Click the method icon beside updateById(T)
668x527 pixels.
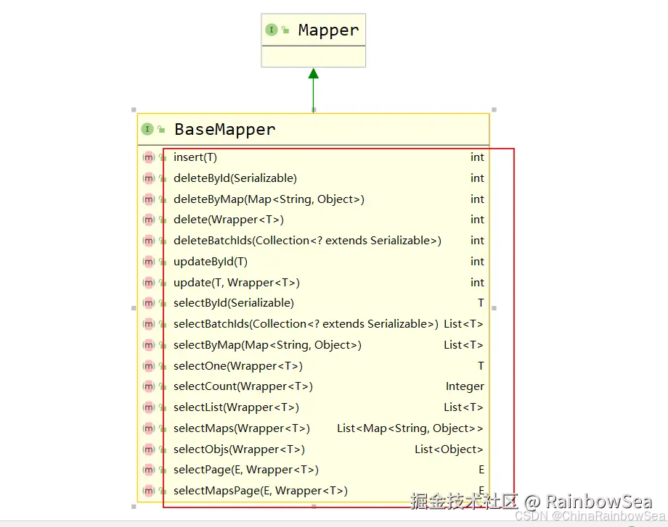pyautogui.click(x=148, y=262)
